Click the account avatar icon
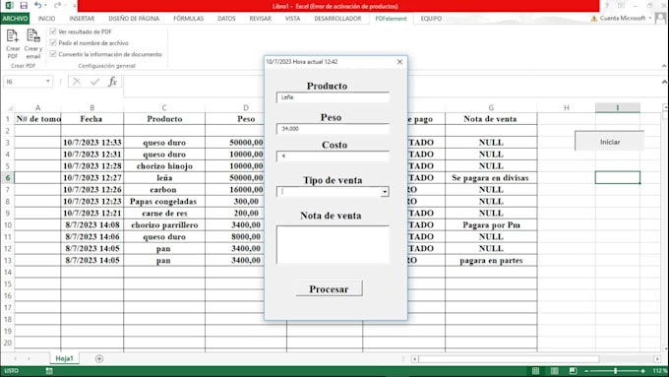Image resolution: width=669 pixels, height=377 pixels. coord(660,18)
